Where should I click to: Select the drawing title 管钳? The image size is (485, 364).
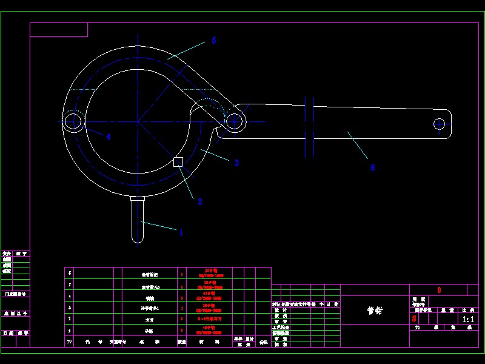375,311
